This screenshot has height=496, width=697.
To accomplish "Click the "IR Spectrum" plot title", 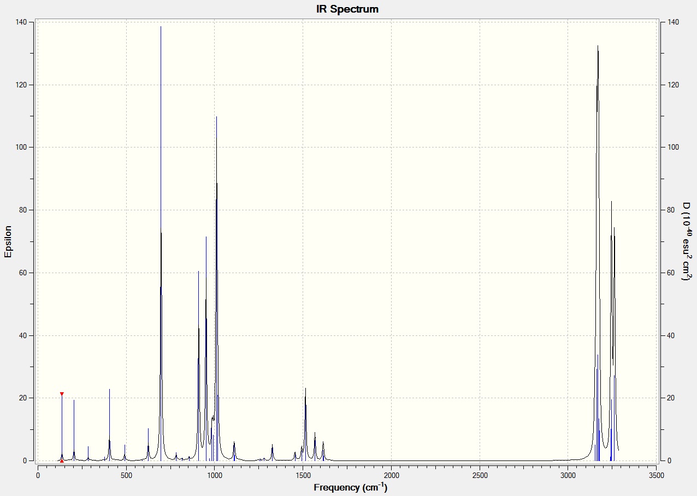I will 347,9.
